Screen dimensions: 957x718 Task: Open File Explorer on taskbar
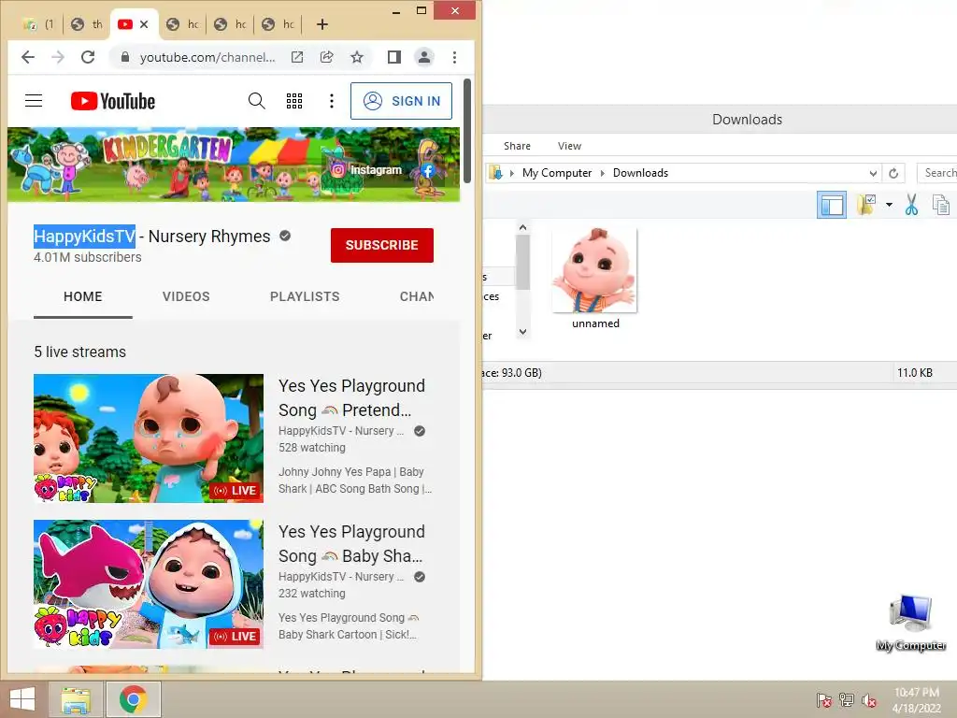click(77, 699)
